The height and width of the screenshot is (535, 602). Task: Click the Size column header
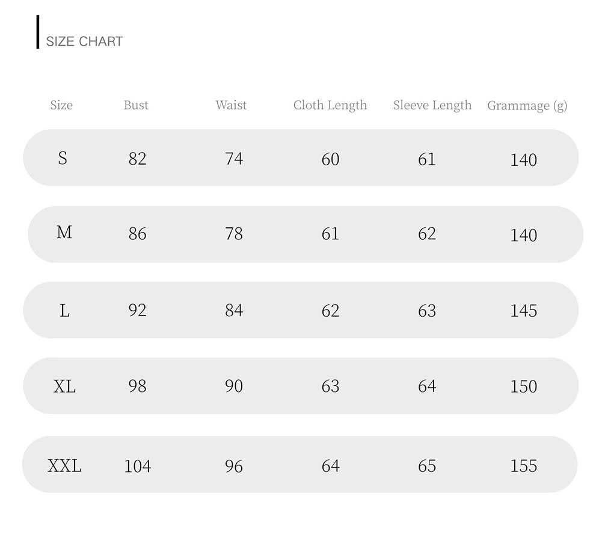61,105
